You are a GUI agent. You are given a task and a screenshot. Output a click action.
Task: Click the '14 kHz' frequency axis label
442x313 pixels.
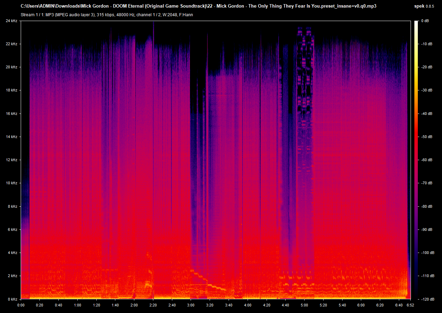[x=11, y=137]
